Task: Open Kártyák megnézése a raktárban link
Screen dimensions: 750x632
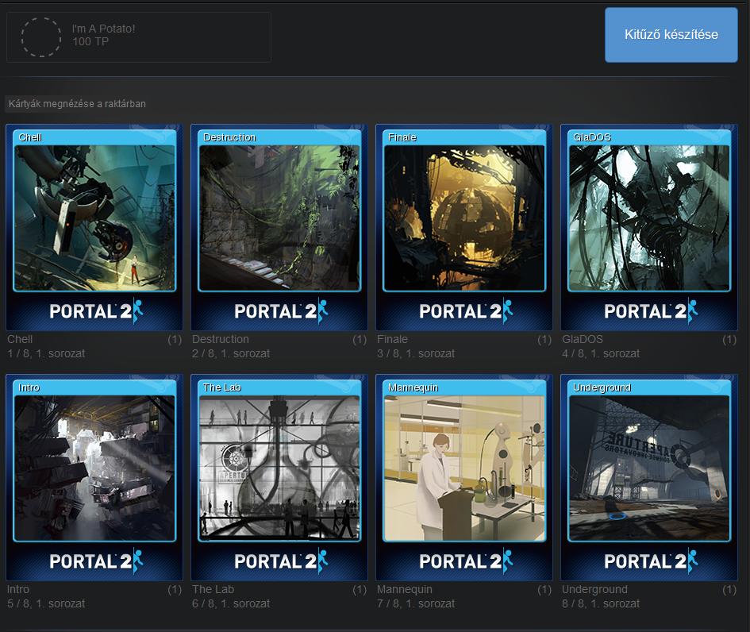Action: pos(77,104)
